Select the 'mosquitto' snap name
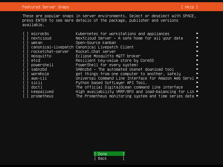 click(x=41, y=56)
